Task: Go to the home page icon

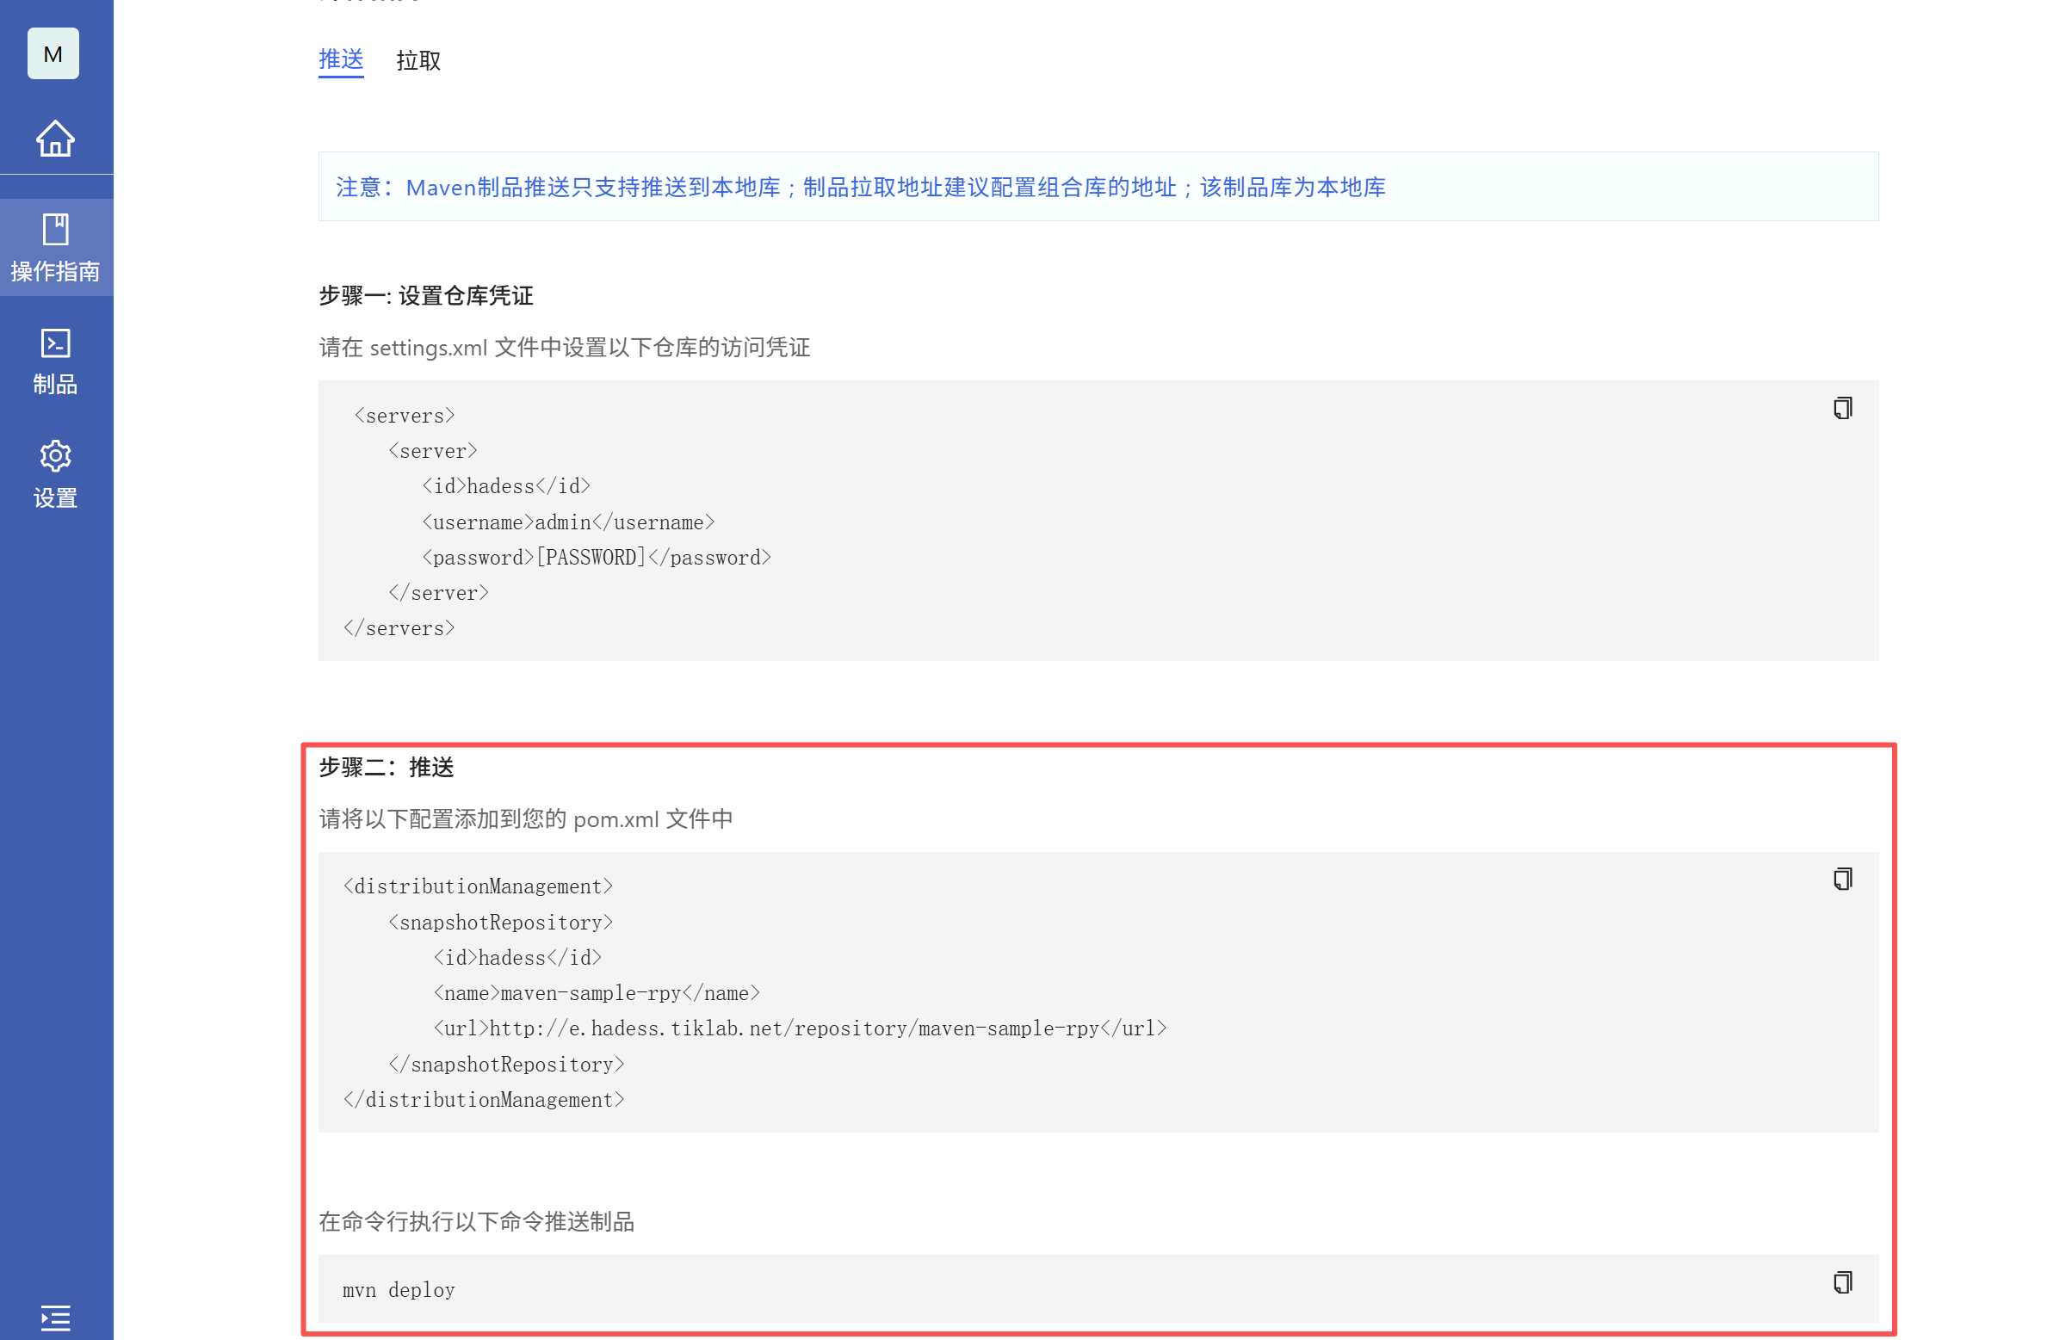Action: pyautogui.click(x=55, y=139)
